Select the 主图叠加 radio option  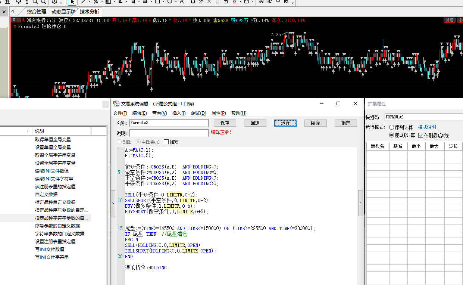click(x=148, y=142)
